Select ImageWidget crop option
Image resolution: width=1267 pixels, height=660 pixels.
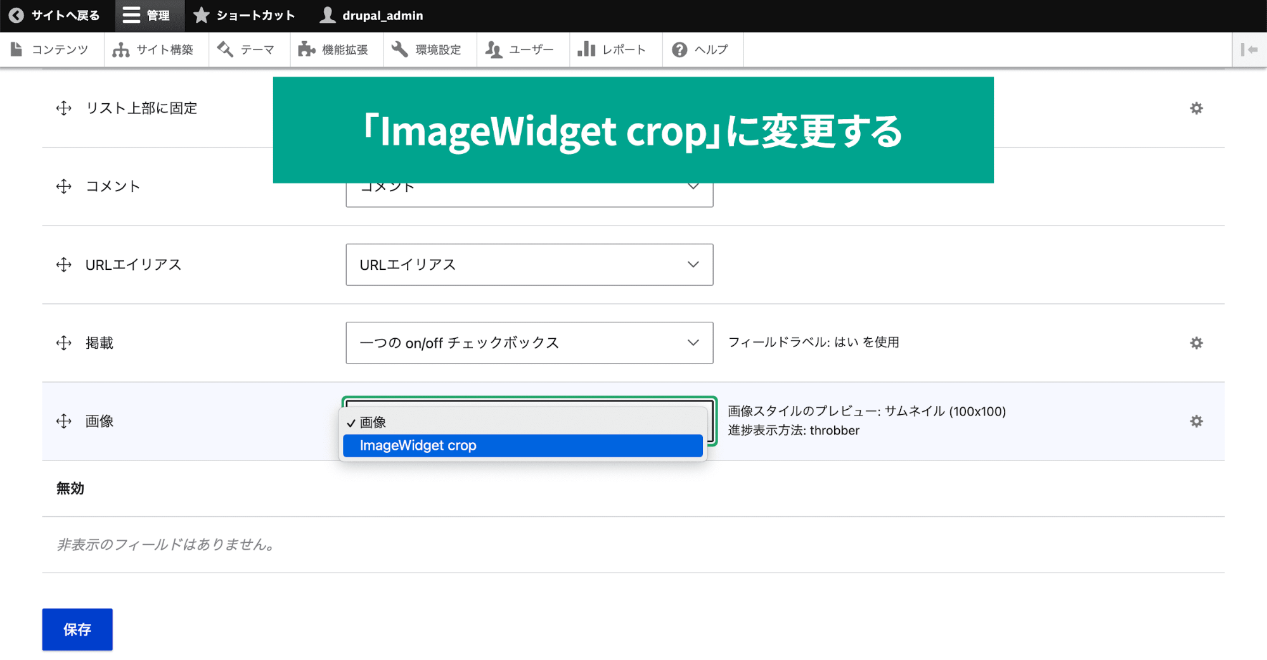click(x=523, y=445)
